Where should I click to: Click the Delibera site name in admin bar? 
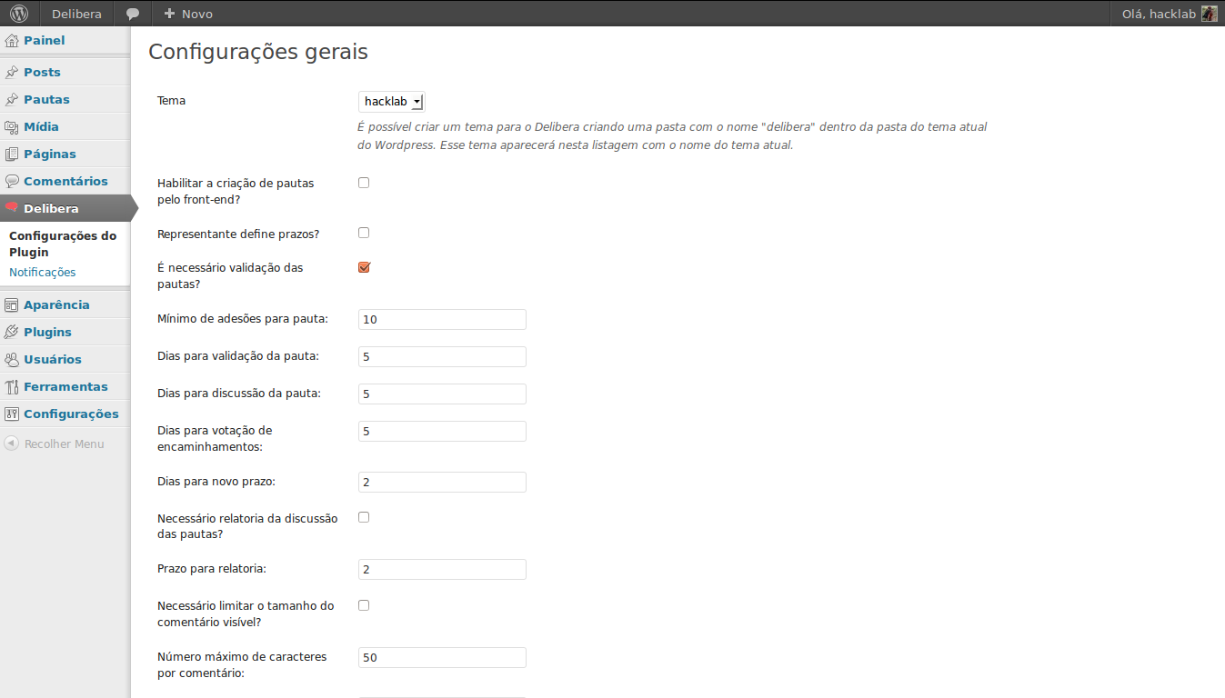click(76, 14)
